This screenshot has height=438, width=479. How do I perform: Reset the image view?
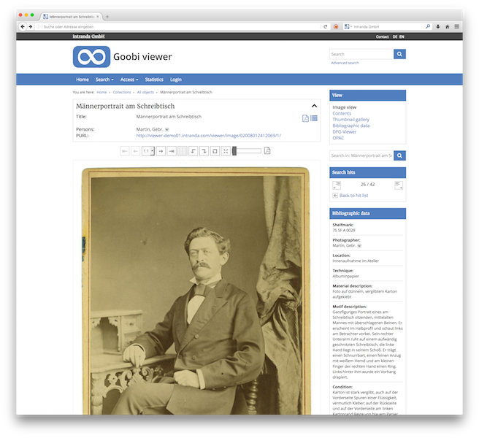click(x=215, y=151)
